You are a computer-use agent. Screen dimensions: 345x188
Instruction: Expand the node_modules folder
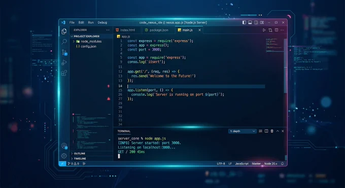pos(91,42)
